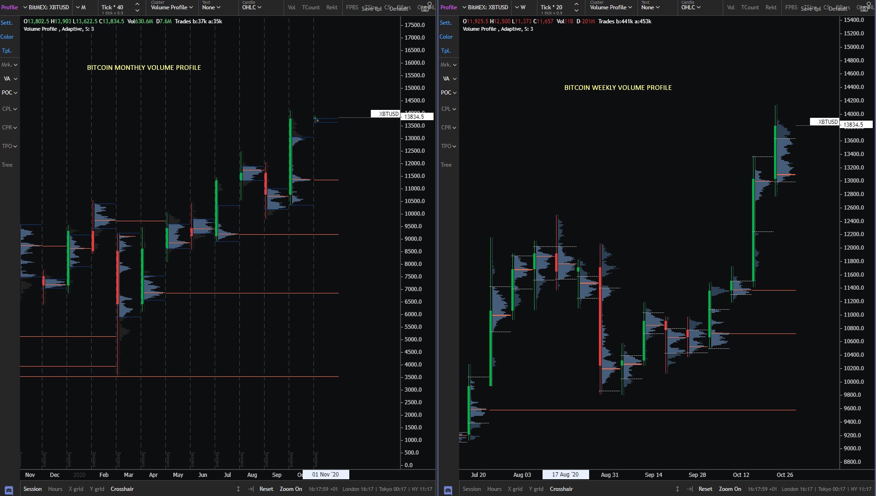The height and width of the screenshot is (496, 876).
Task: Toggle Vol indicator in right panel toolbar
Action: 731,7
